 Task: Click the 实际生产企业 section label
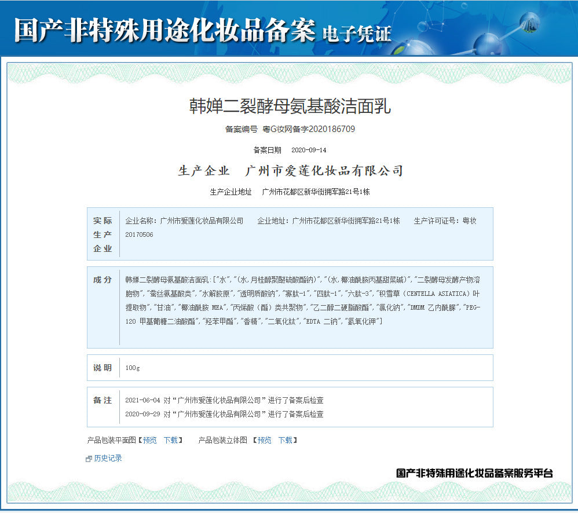coord(103,234)
